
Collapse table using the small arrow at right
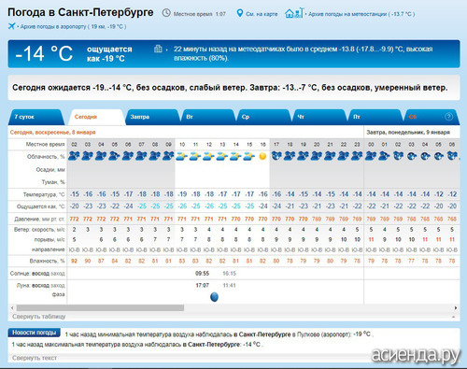[x=453, y=317]
